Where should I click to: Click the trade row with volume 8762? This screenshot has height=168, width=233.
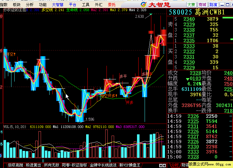[x=200, y=137]
